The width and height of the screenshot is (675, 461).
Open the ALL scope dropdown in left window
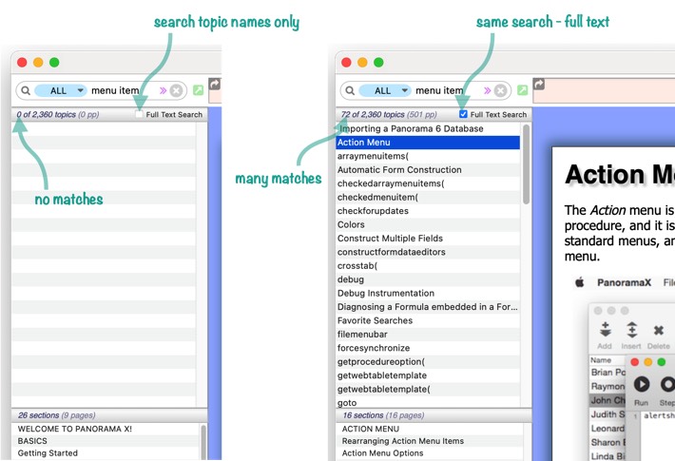pos(60,90)
